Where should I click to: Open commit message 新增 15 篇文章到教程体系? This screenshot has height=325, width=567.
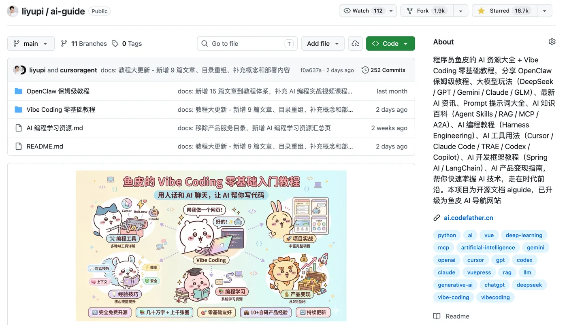point(265,91)
